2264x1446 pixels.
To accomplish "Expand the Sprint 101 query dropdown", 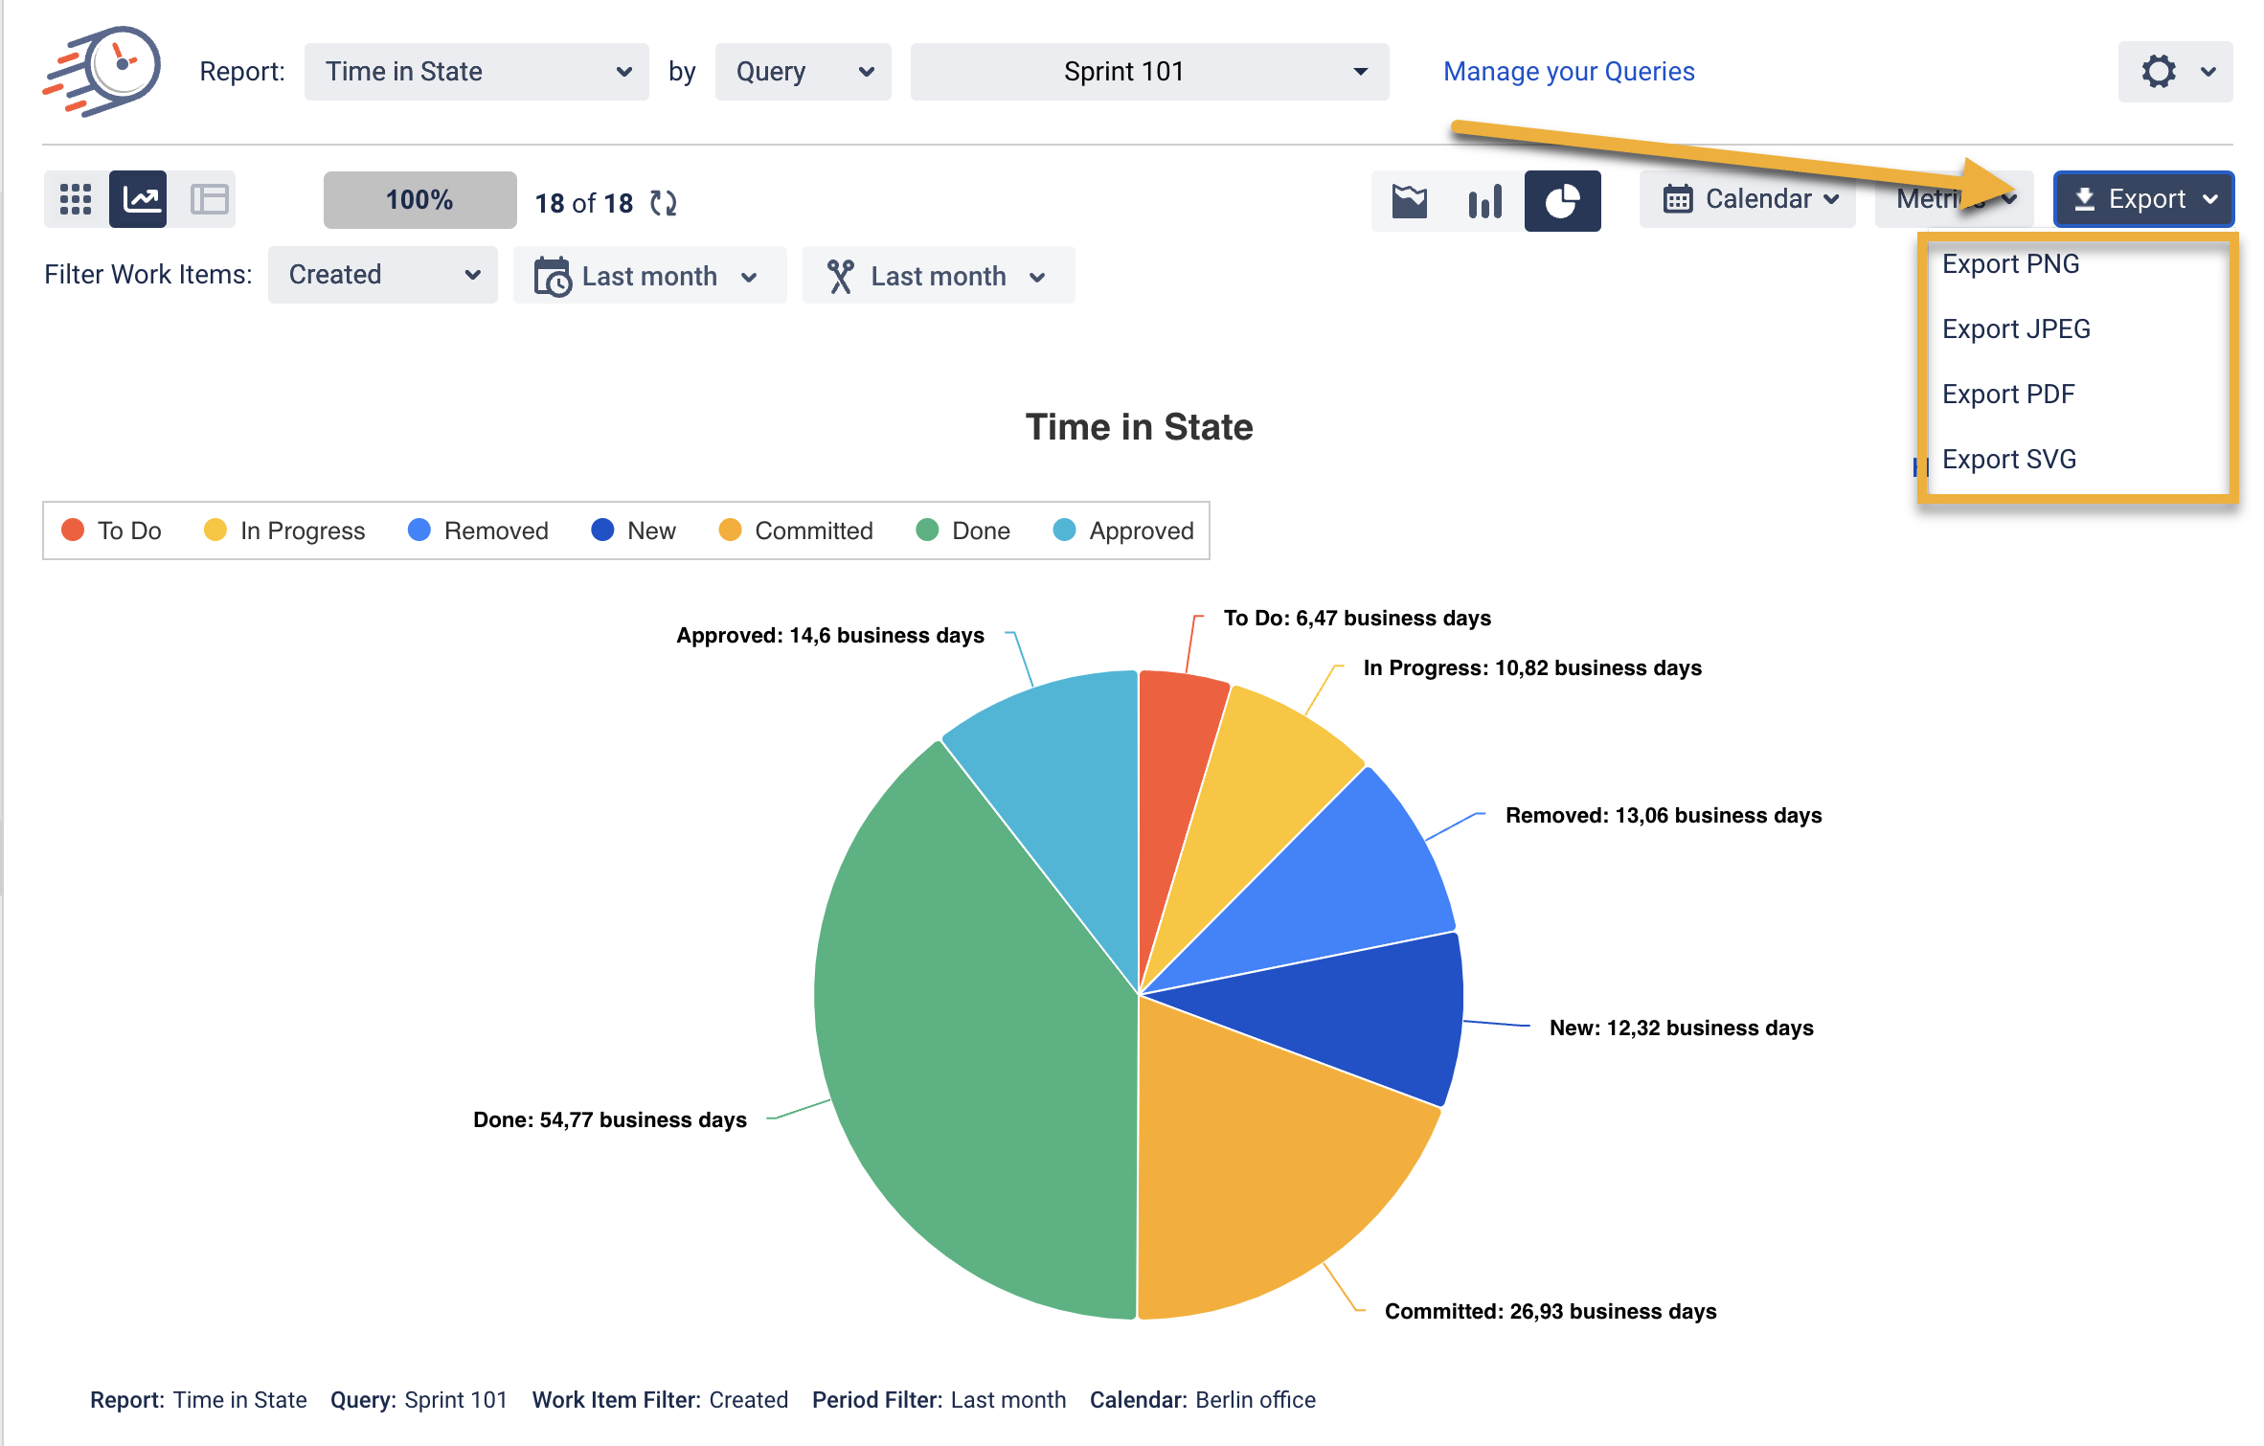I will click(x=1148, y=72).
